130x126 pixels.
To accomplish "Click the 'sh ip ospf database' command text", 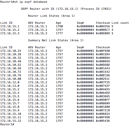I will pyautogui.click(x=31, y=2).
